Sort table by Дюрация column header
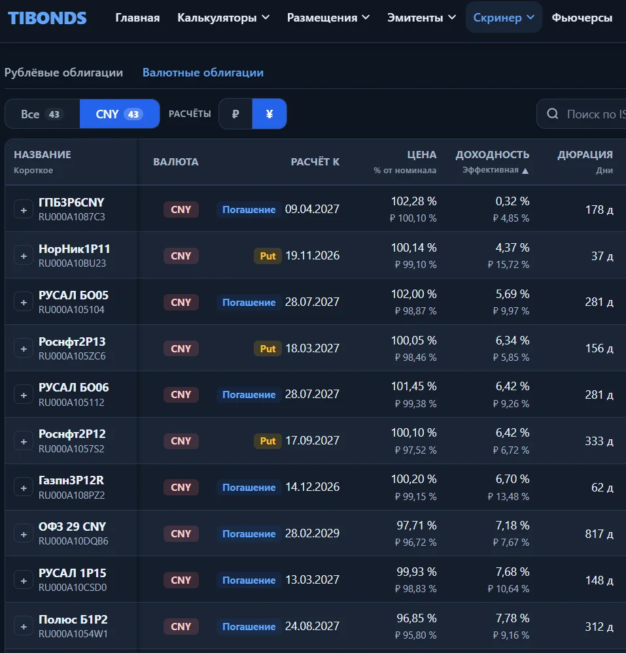The height and width of the screenshot is (653, 626). coord(585,161)
